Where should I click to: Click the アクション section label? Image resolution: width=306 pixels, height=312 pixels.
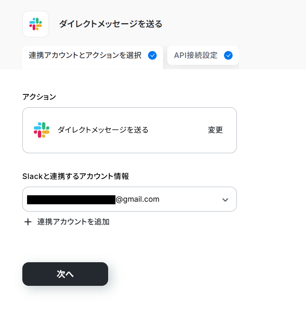(39, 97)
